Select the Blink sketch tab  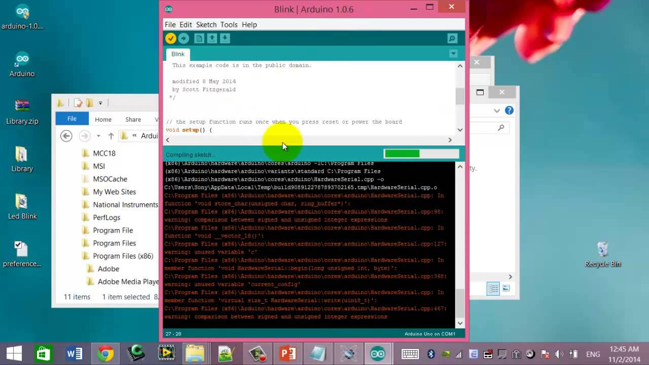coord(178,54)
